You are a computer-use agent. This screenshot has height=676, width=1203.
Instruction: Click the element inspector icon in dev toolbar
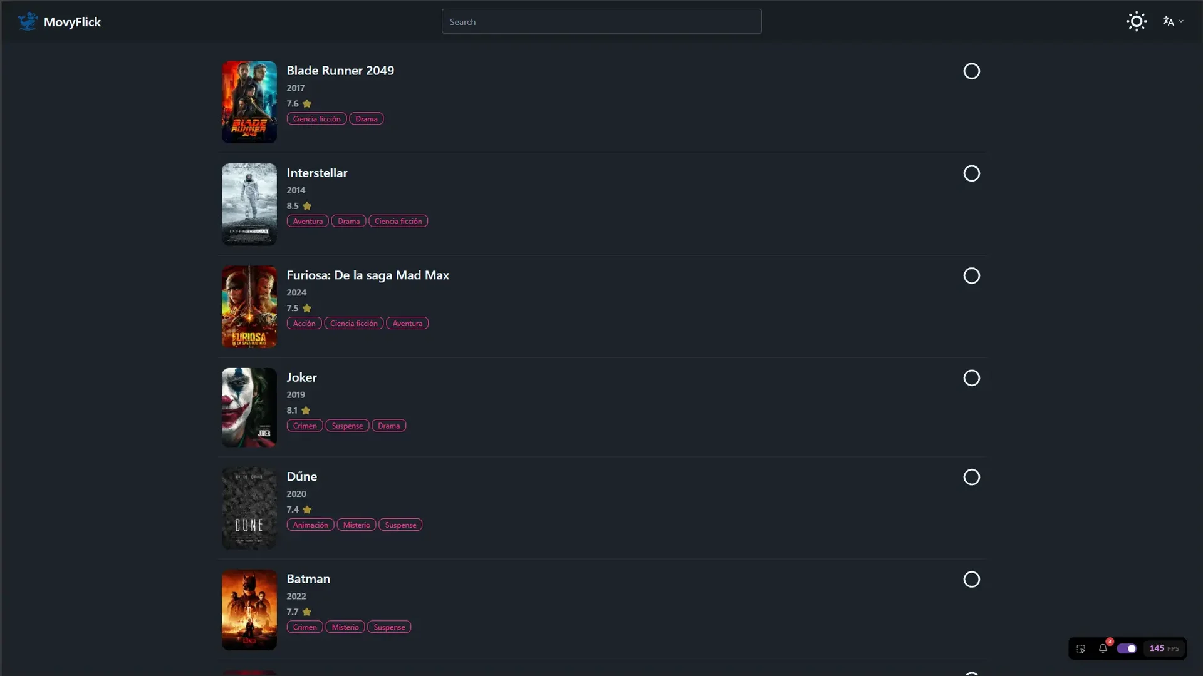tap(1081, 649)
